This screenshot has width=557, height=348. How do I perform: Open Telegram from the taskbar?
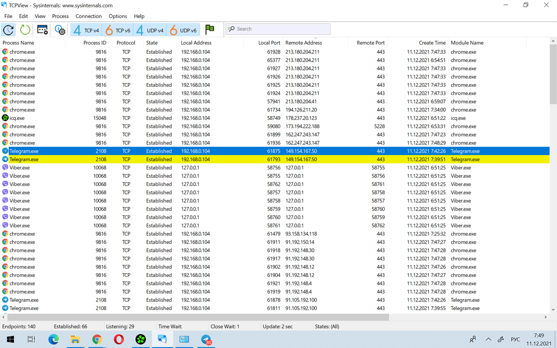click(x=206, y=340)
